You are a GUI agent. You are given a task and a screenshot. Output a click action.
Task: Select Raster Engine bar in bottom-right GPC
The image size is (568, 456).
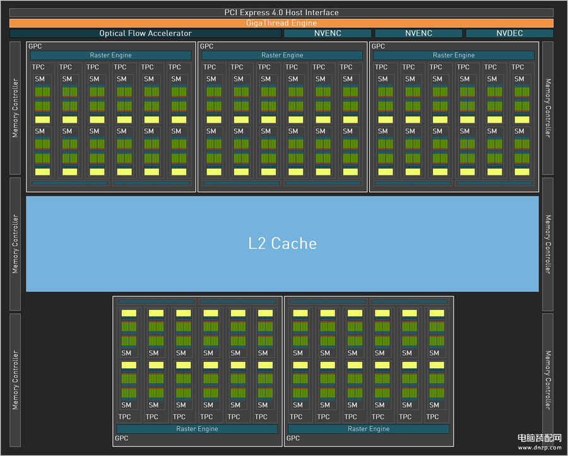(369, 429)
